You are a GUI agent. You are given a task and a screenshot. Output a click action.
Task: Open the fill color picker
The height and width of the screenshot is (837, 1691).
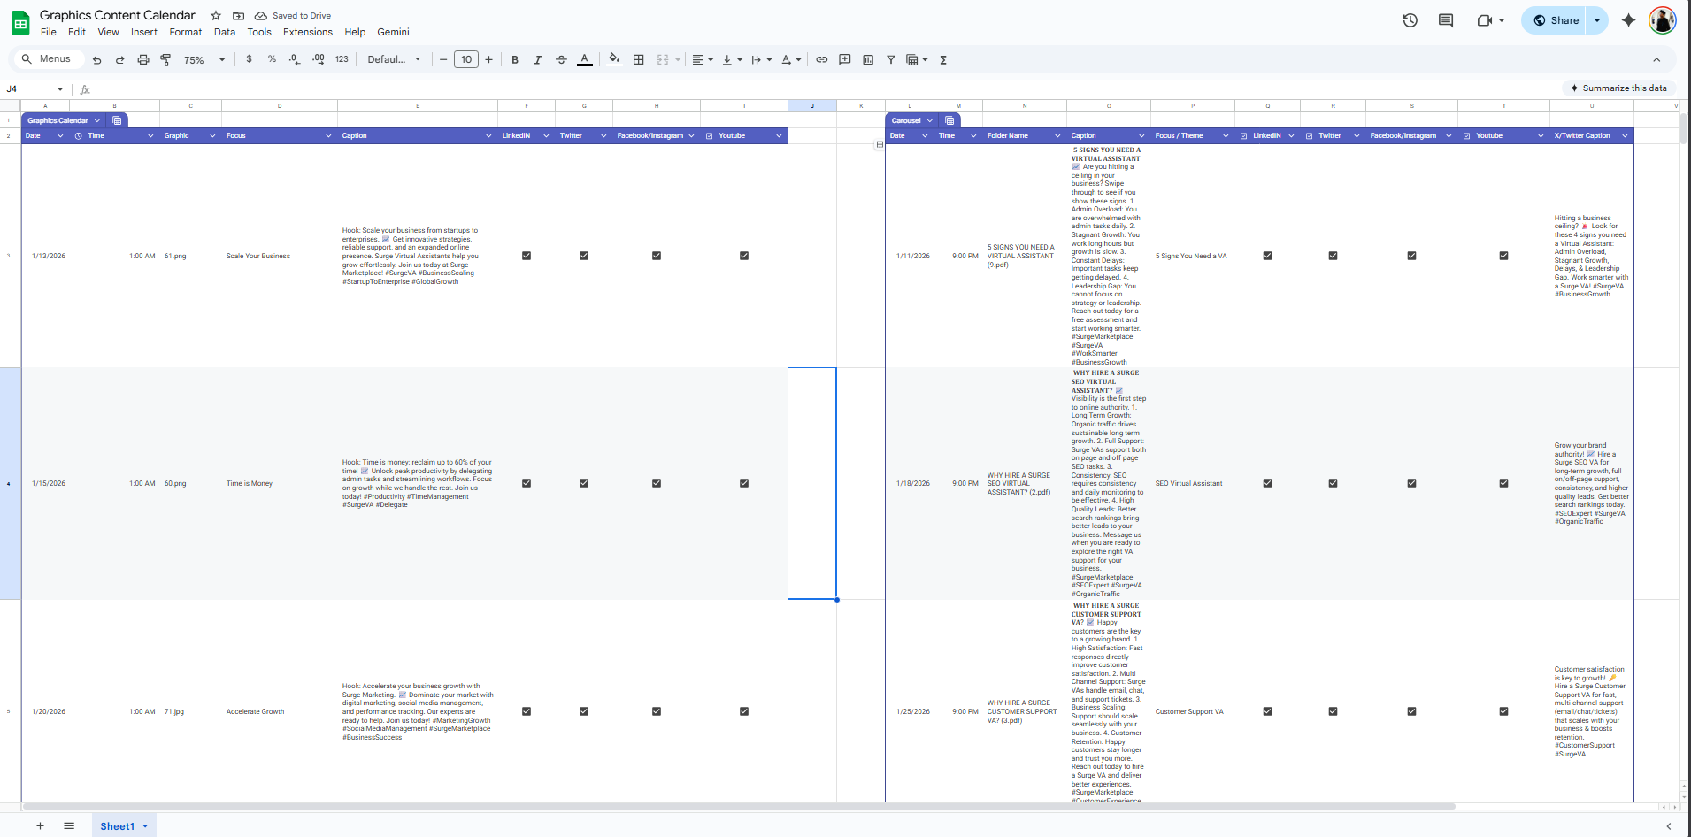[x=614, y=60]
